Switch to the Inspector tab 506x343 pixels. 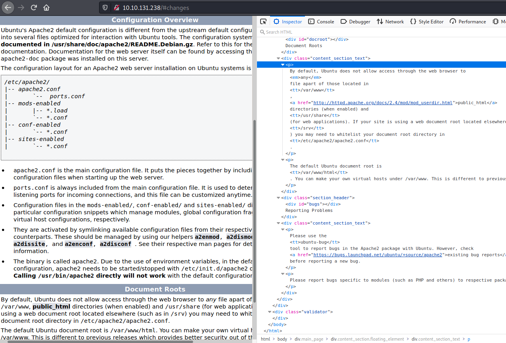(x=287, y=21)
